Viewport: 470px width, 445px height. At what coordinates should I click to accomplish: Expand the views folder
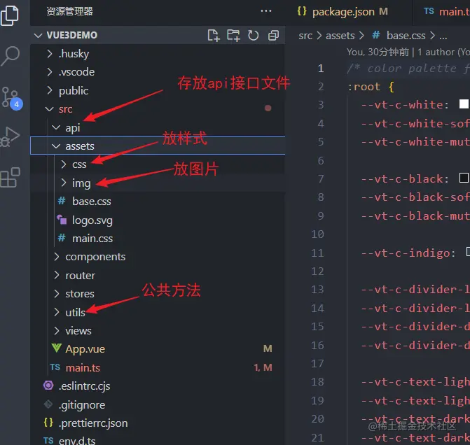[56, 331]
